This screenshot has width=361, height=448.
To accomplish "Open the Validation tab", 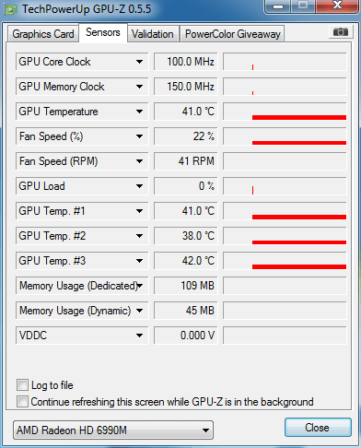I will tap(153, 34).
